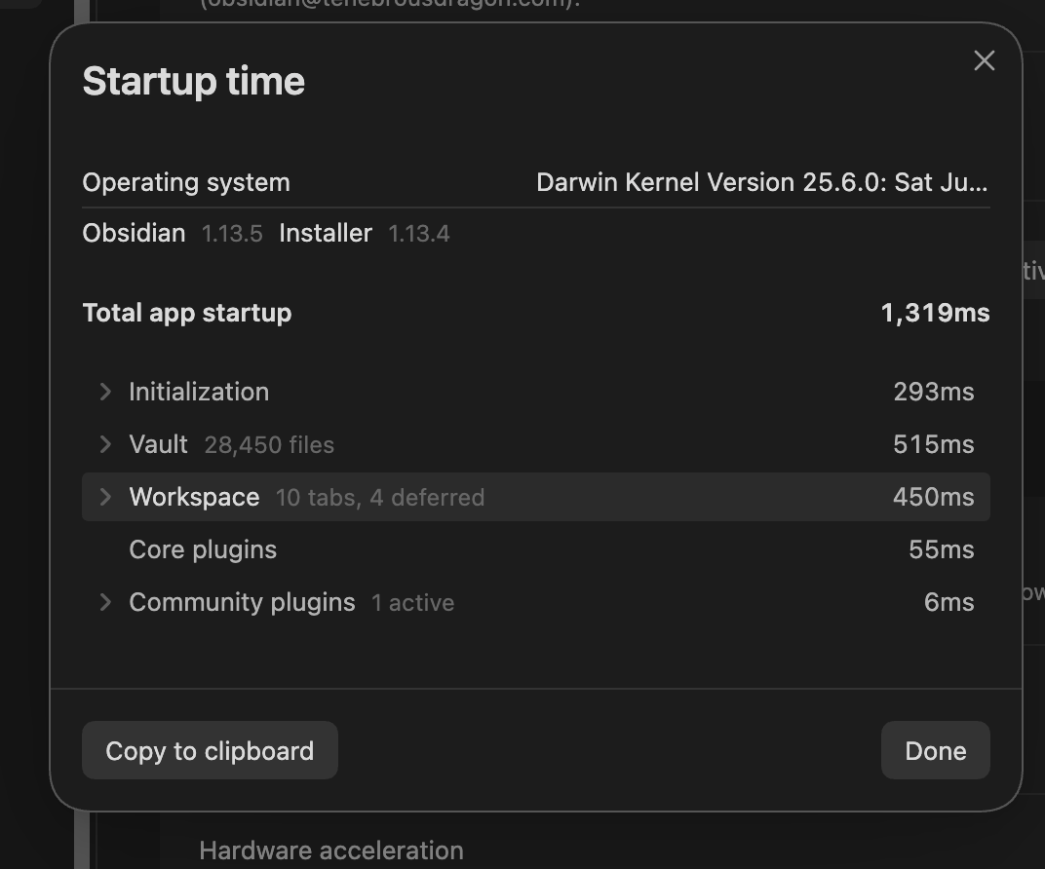The height and width of the screenshot is (869, 1045).
Task: Expand the Workspace row chevron
Action: pyautogui.click(x=105, y=497)
